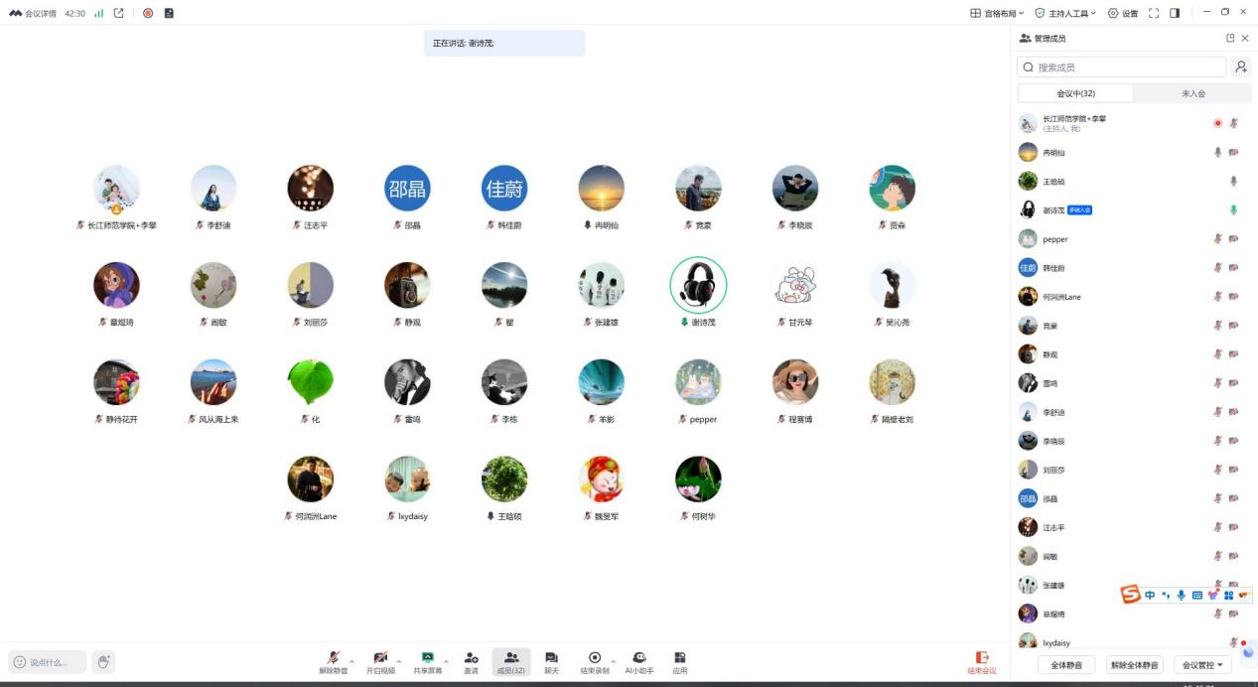1258x687 pixels.
Task: Switch to the 未入会 tab
Action: coord(1192,93)
